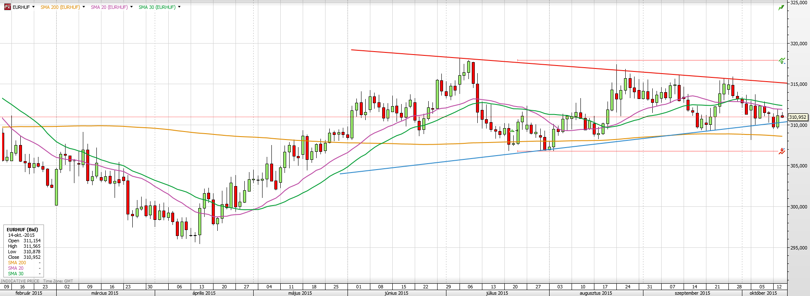The width and height of the screenshot is (810, 296).
Task: Click the 14-okt.-2015 date in info box
Action: pyautogui.click(x=21, y=235)
